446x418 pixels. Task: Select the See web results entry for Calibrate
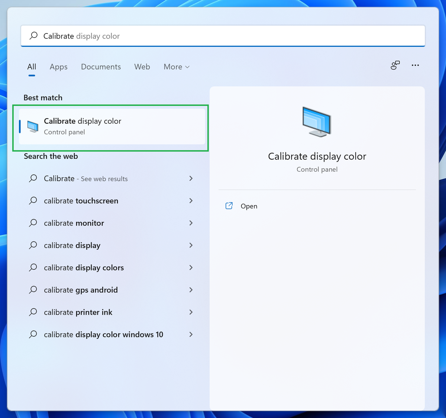click(85, 178)
